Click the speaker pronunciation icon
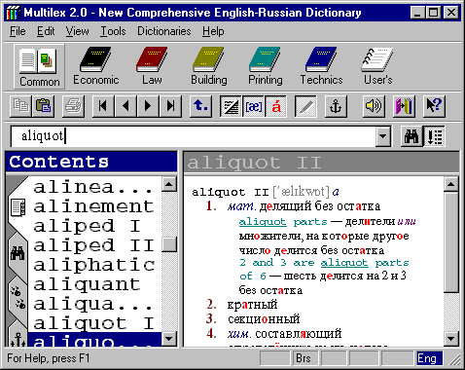The height and width of the screenshot is (370, 465). [x=374, y=106]
